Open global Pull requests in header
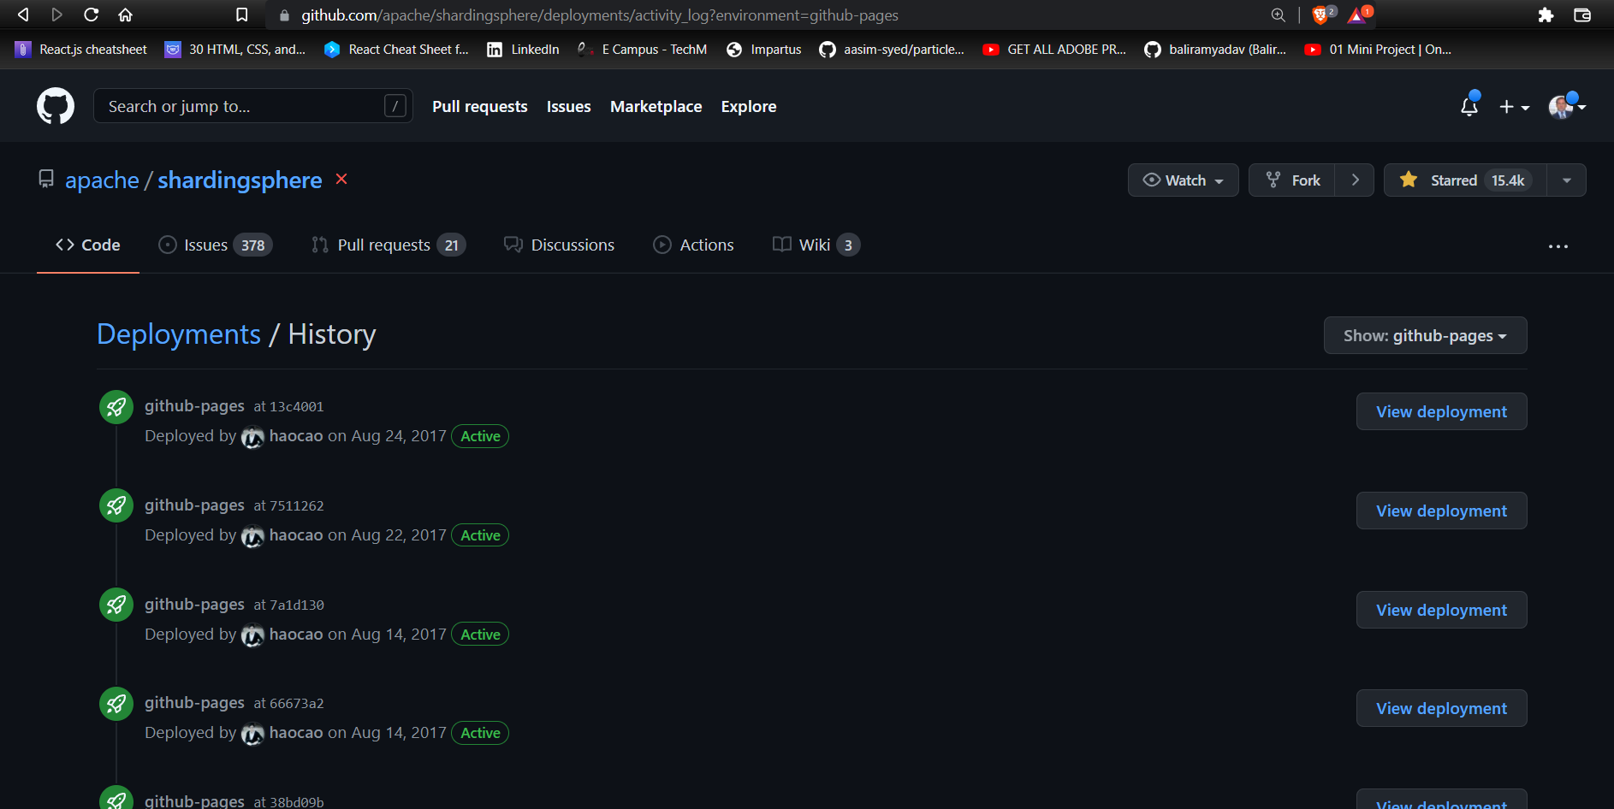The image size is (1614, 809). tap(479, 106)
